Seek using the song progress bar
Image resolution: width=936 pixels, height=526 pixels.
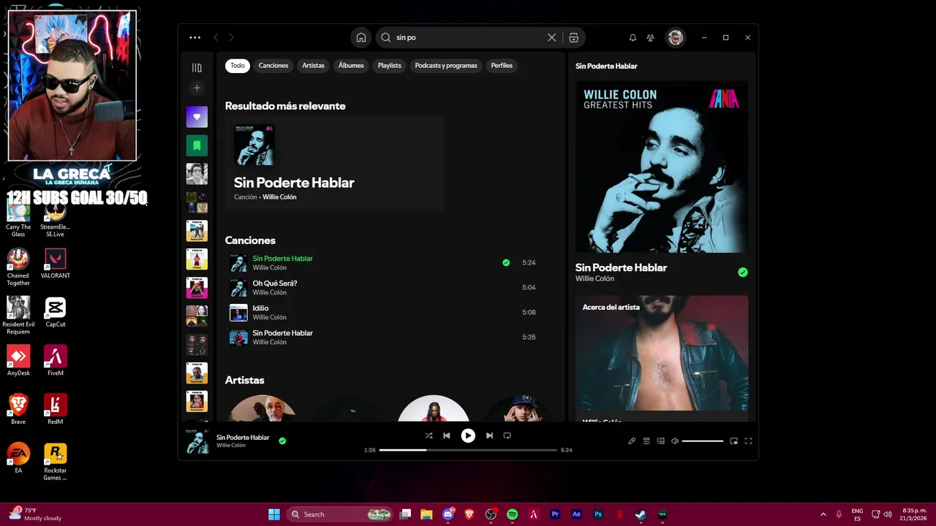(468, 450)
